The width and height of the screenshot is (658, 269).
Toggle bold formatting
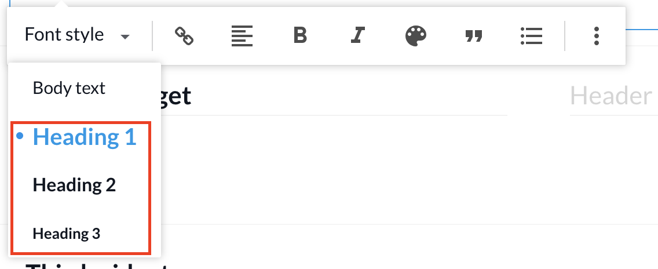pyautogui.click(x=299, y=37)
